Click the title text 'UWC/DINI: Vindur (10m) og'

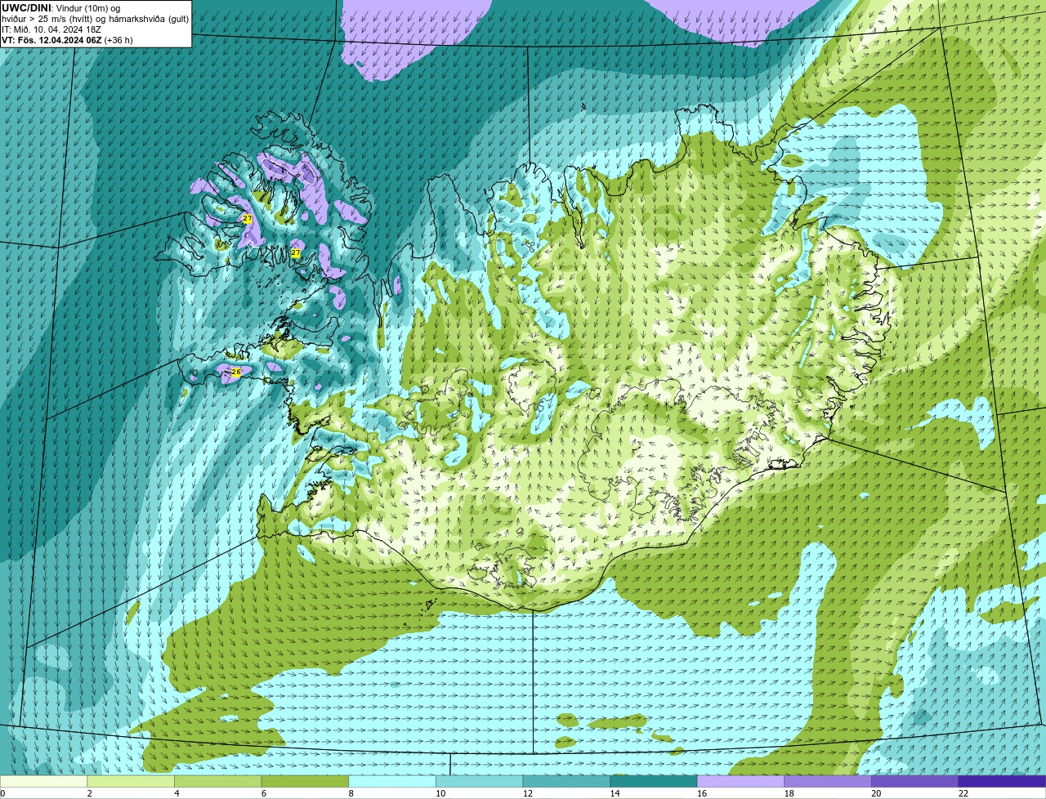pos(61,8)
